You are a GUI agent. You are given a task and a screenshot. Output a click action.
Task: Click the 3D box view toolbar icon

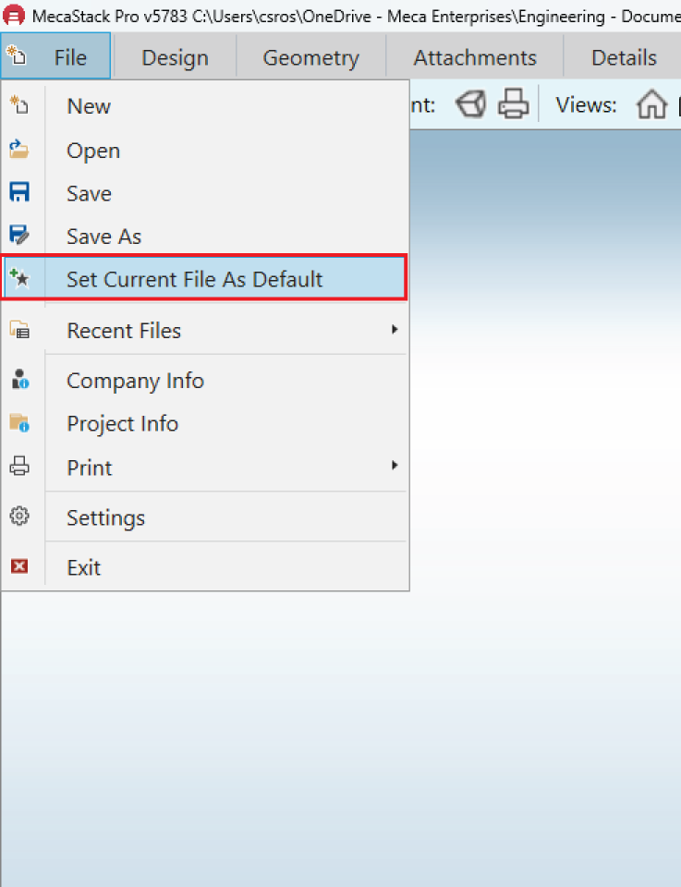pos(470,104)
